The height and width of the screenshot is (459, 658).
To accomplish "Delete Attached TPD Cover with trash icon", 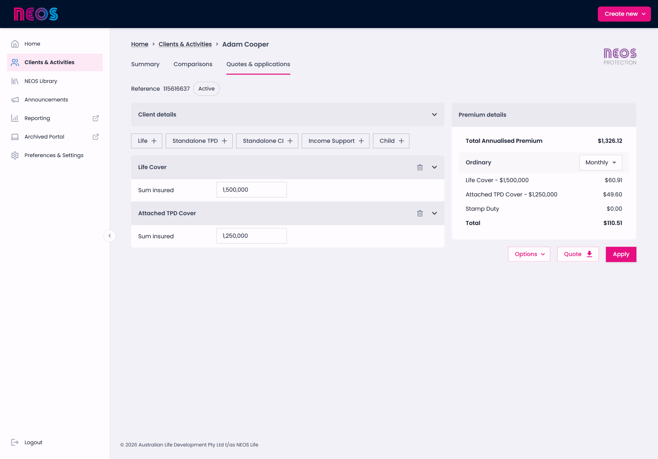I will point(420,213).
